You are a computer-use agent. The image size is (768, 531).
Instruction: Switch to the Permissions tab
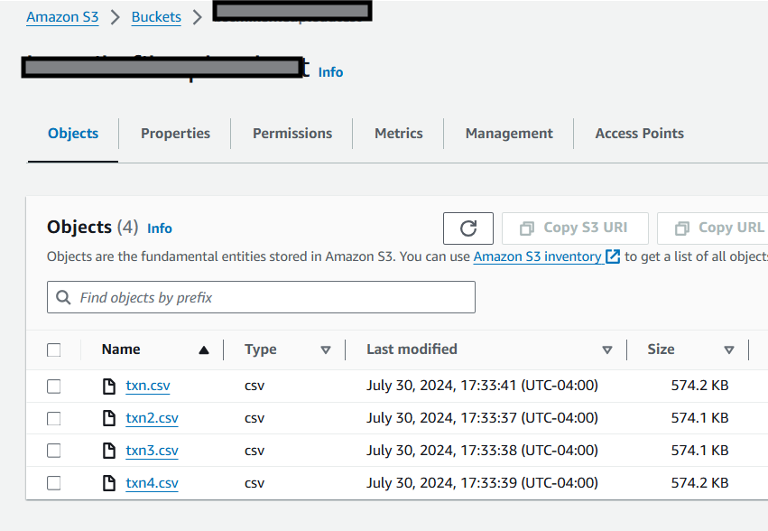tap(292, 134)
